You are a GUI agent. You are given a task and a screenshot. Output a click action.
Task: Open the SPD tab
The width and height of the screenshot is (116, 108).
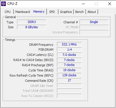(x=52, y=12)
